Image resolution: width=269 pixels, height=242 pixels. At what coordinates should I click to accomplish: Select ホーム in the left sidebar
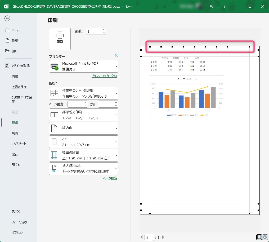point(15,30)
